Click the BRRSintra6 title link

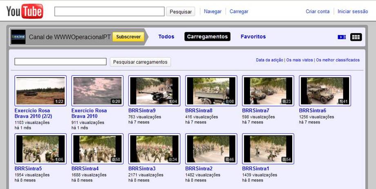(x=313, y=111)
